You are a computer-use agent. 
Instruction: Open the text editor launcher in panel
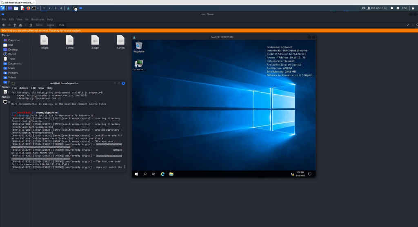(22, 8)
